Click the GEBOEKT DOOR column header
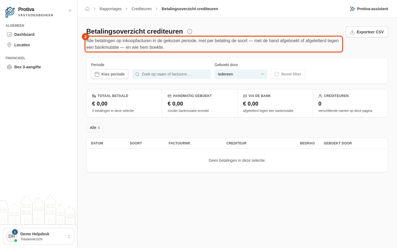The height and width of the screenshot is (248, 397). pos(338,143)
